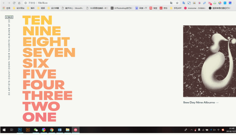Open the 京东 bookmark
This screenshot has width=236, height=135.
[x=164, y=8]
